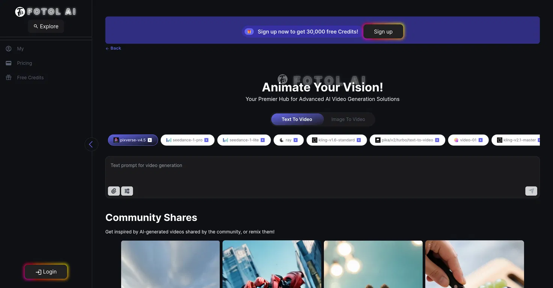Click the Animate Your Vision! headline

(x=322, y=87)
